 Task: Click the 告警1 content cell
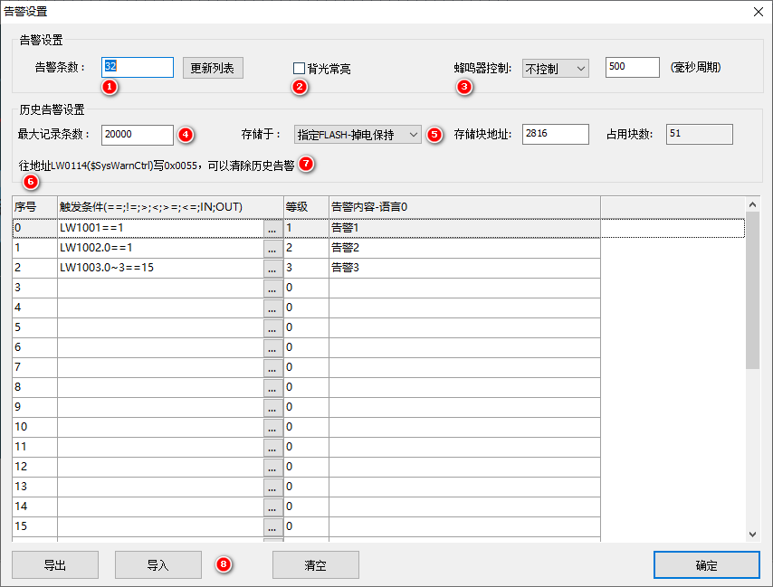tap(463, 228)
